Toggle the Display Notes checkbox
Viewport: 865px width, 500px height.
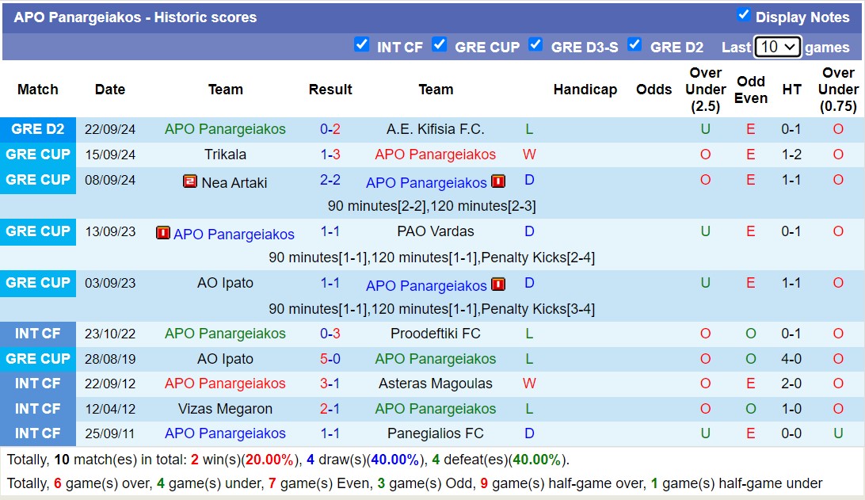(x=743, y=15)
